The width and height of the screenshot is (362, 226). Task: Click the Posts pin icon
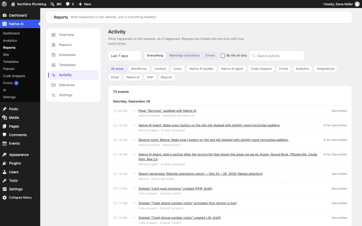pos(5,109)
